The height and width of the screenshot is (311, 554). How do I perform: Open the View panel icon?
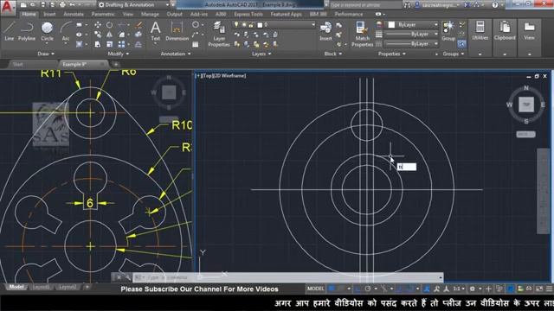(529, 31)
